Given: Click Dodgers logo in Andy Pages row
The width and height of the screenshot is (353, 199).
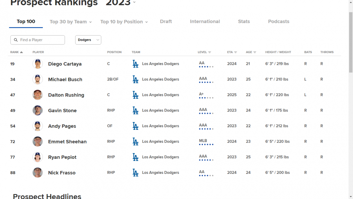Looking at the screenshot, I should click(135, 126).
